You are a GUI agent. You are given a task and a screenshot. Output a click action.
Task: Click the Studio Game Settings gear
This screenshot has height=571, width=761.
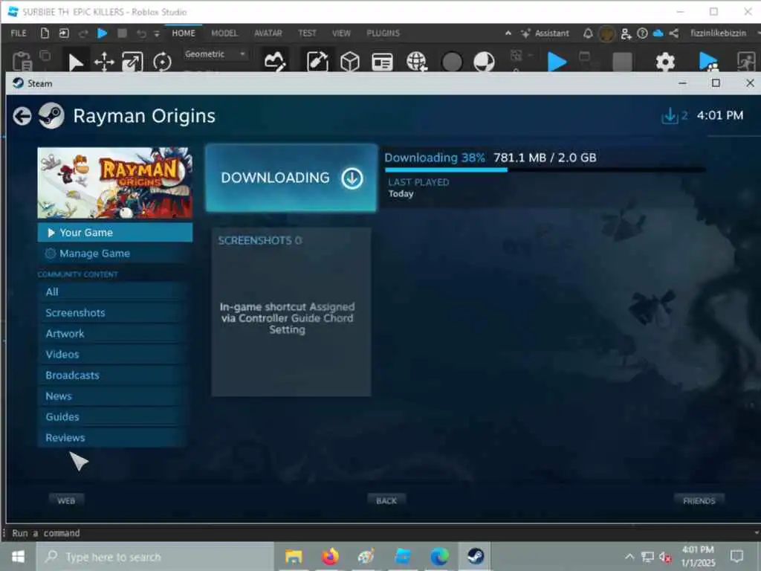click(x=665, y=62)
